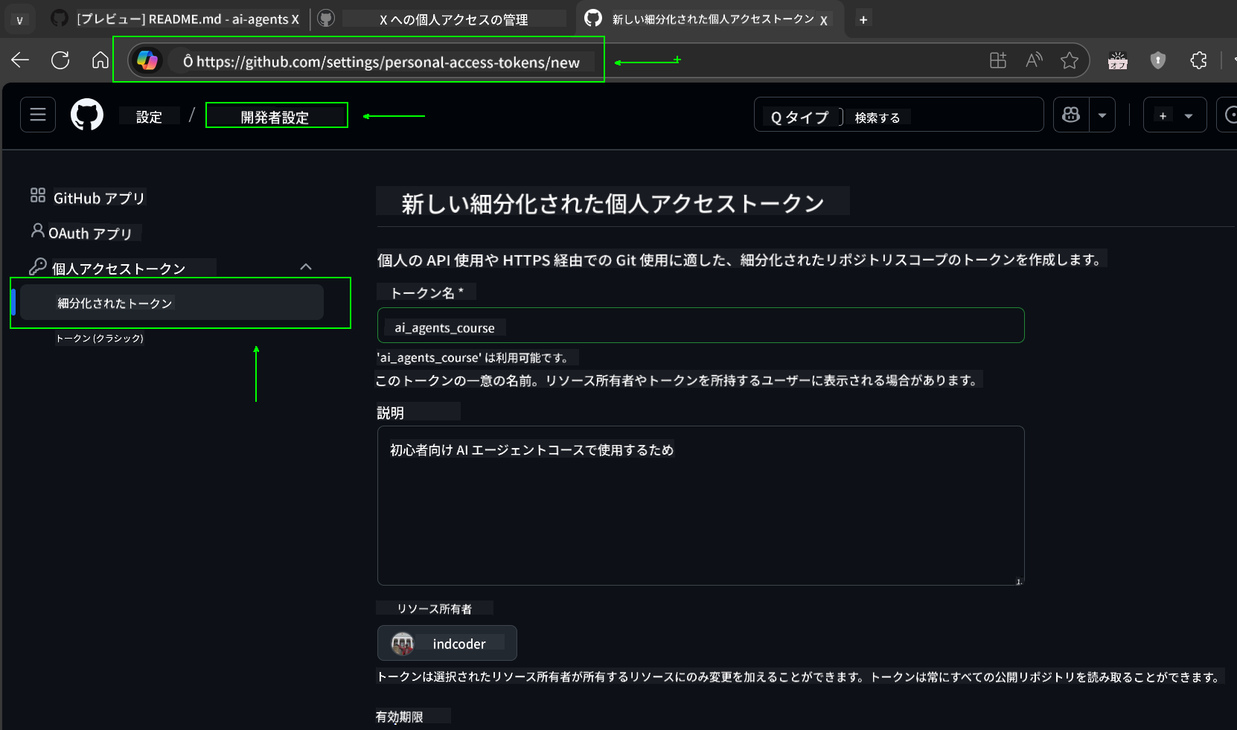The width and height of the screenshot is (1237, 730).
Task: Click the GitHub search box
Action: [x=898, y=115]
